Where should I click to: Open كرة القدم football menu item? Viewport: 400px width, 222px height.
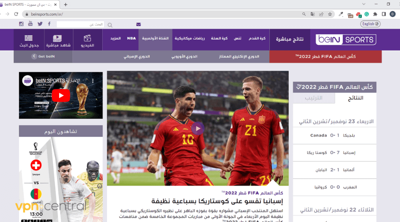[x=257, y=39]
